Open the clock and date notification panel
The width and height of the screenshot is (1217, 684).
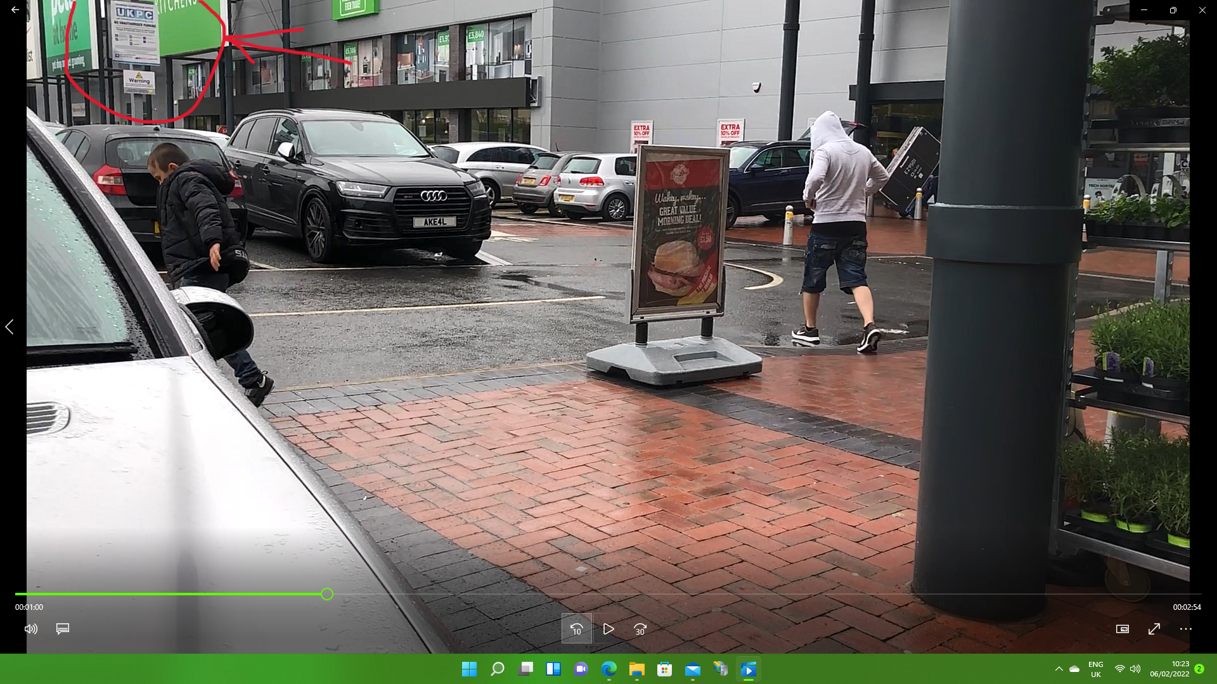tap(1169, 669)
